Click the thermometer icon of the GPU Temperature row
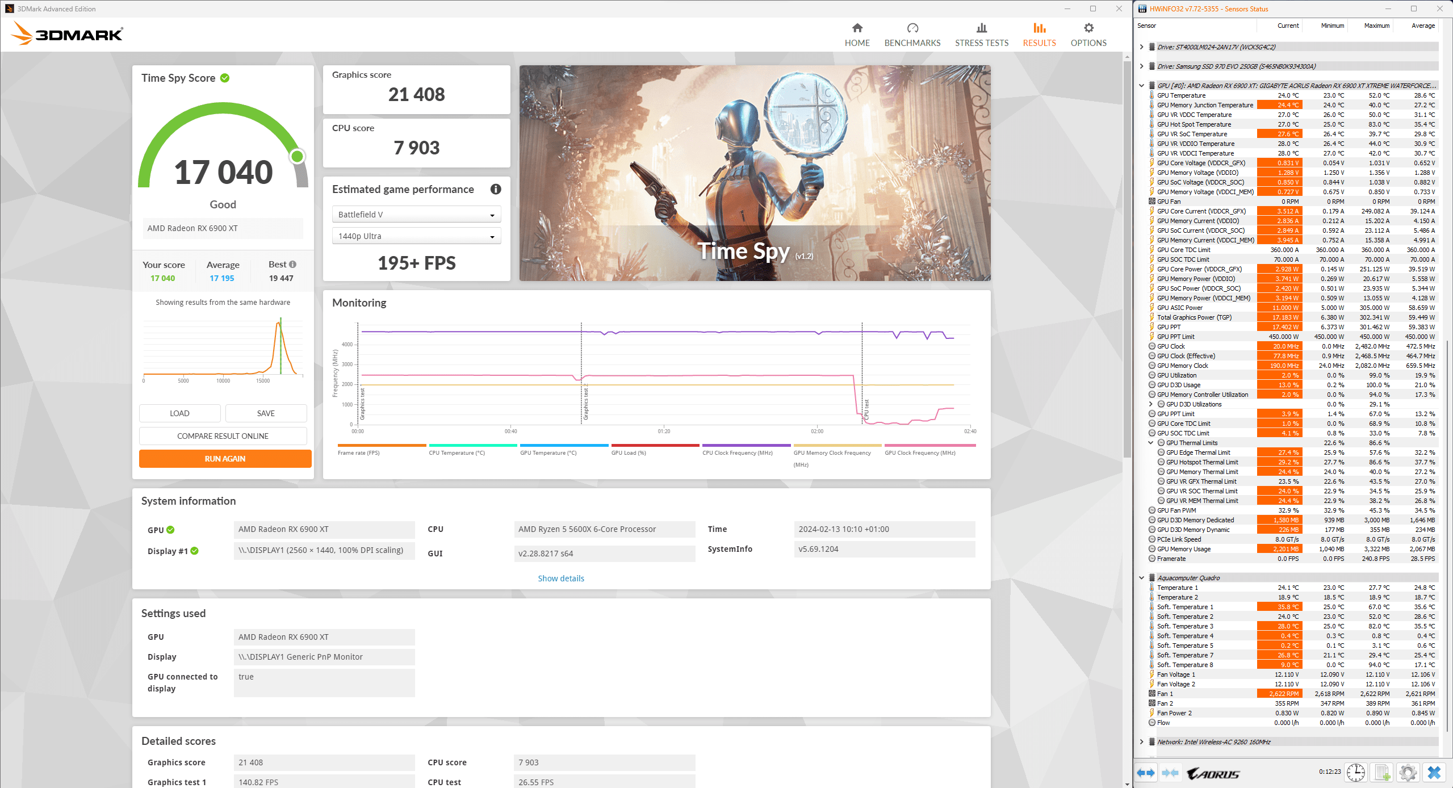Screen dimensions: 1453x788 pyautogui.click(x=1152, y=95)
